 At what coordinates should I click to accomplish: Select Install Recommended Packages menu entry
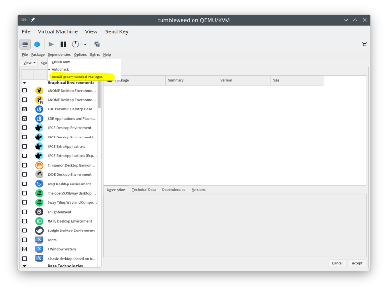click(84, 77)
